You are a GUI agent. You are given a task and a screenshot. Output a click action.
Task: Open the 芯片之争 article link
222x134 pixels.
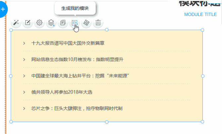point(77,108)
